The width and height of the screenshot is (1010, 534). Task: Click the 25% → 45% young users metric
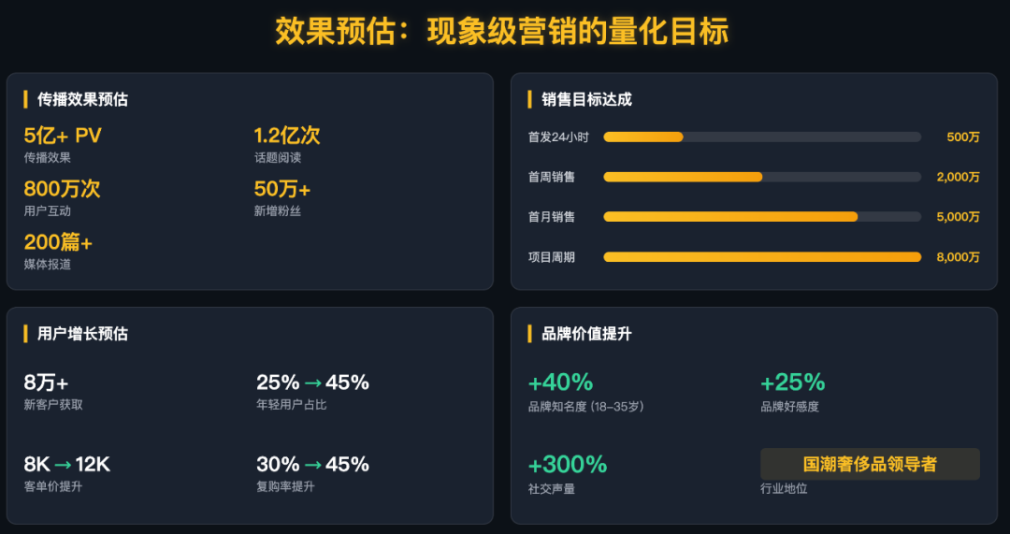coord(312,382)
